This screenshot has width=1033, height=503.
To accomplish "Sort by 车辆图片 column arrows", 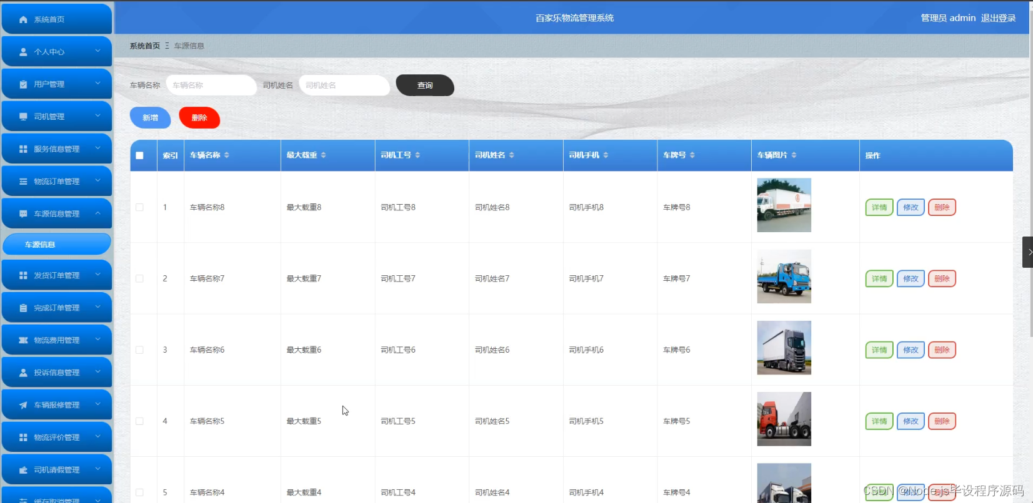I will tap(794, 155).
